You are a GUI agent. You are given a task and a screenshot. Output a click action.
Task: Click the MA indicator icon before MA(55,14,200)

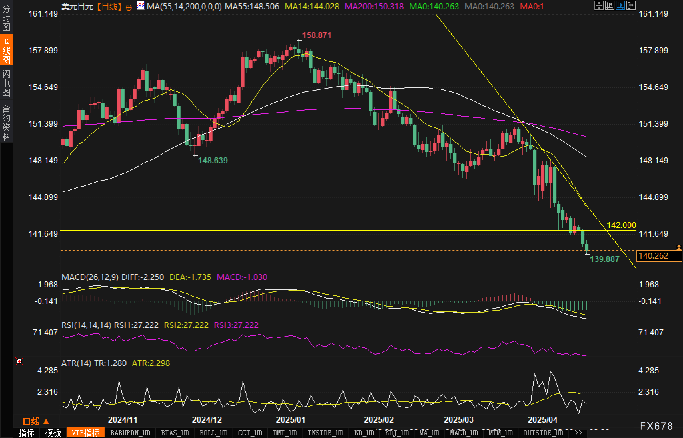point(141,6)
